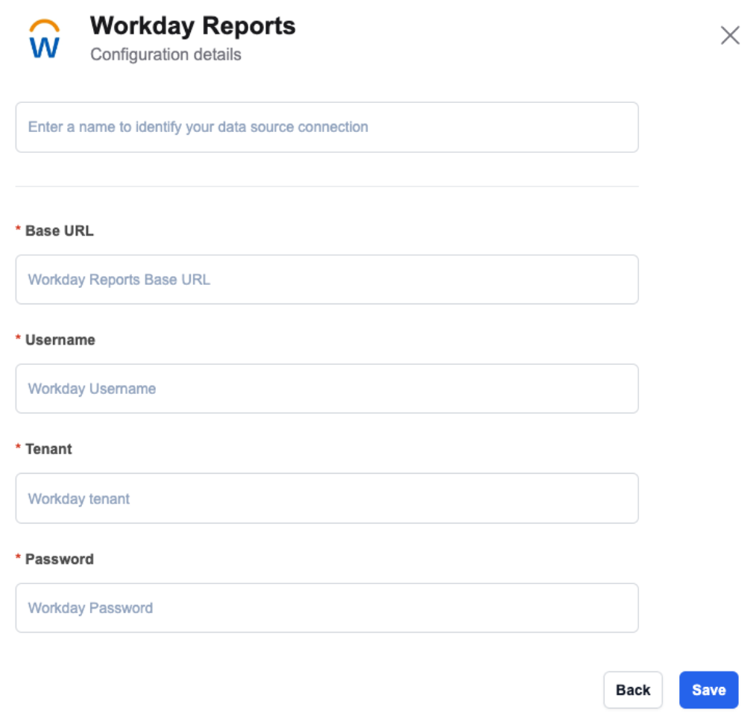This screenshot has width=756, height=725.
Task: Click the Base URL field label
Action: coord(60,230)
